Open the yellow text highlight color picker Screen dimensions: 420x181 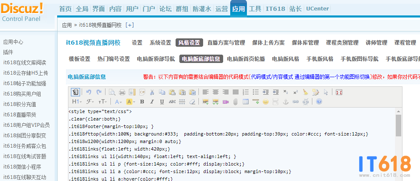[130, 102]
